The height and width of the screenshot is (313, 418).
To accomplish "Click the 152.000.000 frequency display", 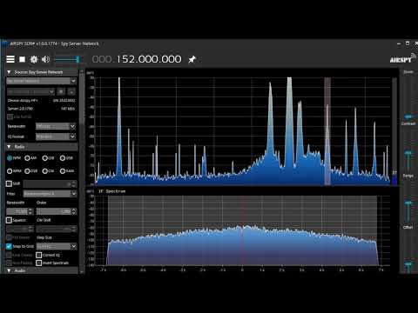I will click(x=149, y=59).
